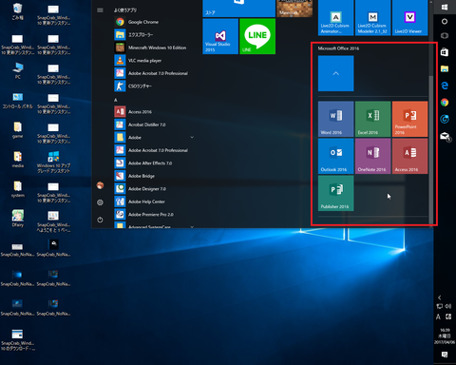
Task: Open Google Chrome in most-used list
Action: pyautogui.click(x=155, y=22)
